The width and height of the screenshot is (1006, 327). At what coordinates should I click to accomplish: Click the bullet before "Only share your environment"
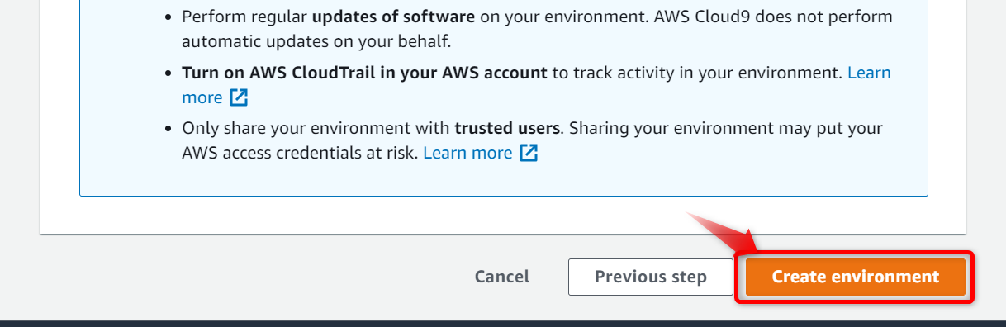pyautogui.click(x=168, y=129)
